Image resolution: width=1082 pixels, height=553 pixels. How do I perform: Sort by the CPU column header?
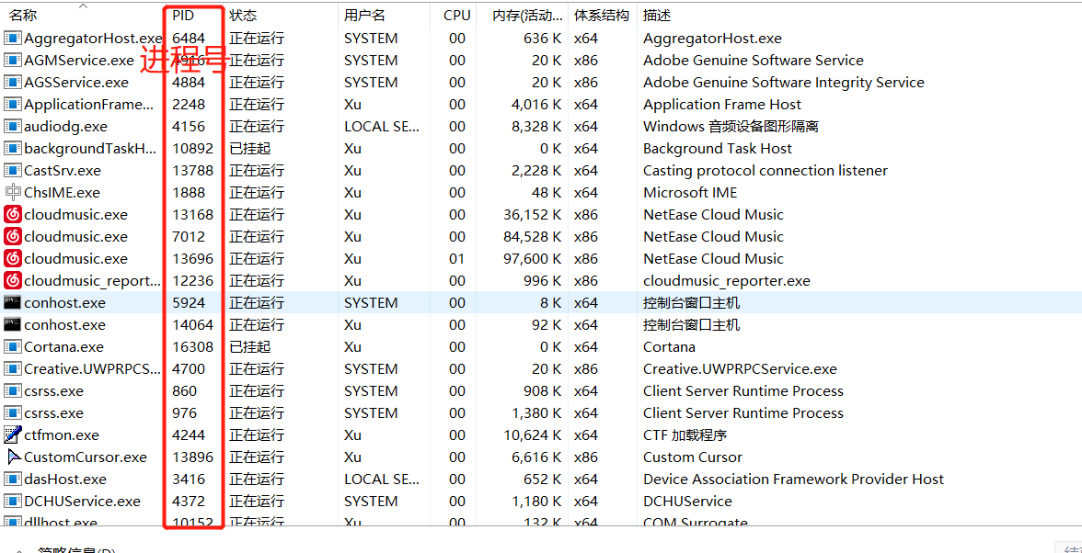[456, 16]
